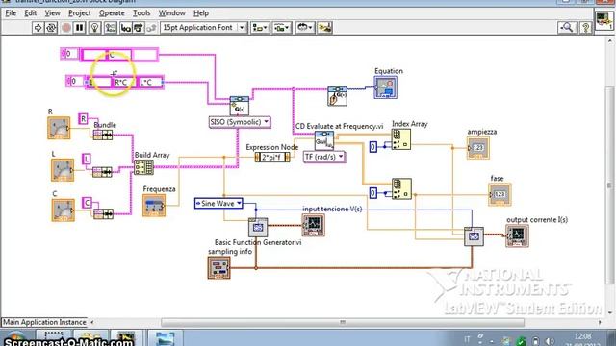Select the R knob control terminal
The width and height of the screenshot is (616, 346).
pyautogui.click(x=59, y=128)
